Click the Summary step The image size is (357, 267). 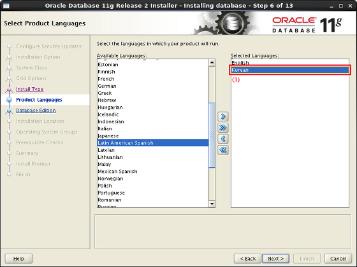point(27,153)
